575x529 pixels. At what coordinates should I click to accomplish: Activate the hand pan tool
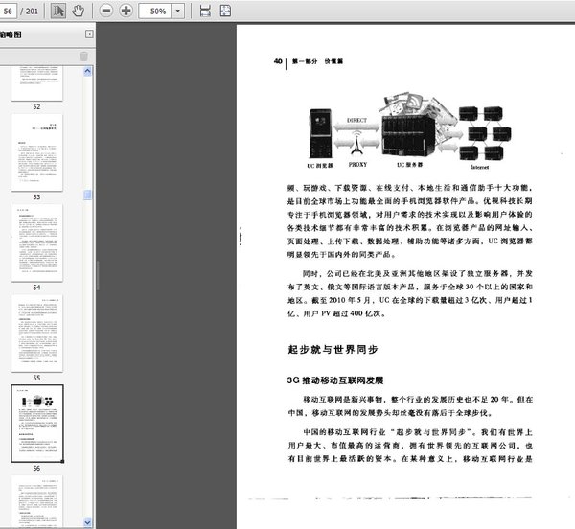[x=78, y=11]
